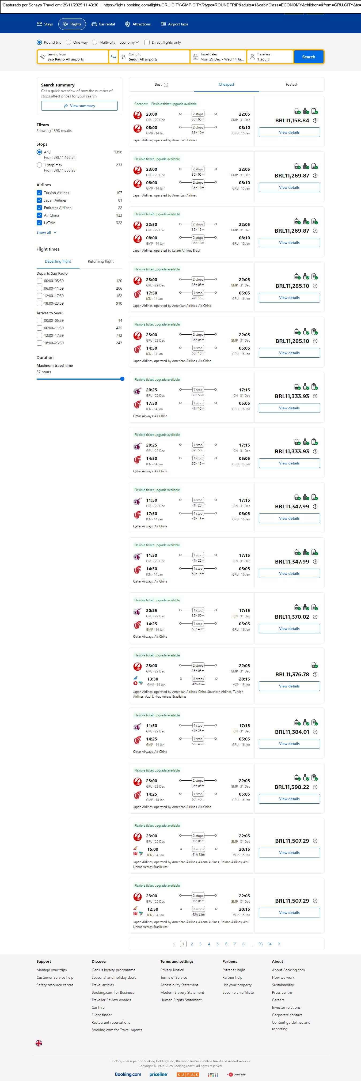361x1081 pixels.
Task: Select the One way radio button
Action: pos(68,42)
